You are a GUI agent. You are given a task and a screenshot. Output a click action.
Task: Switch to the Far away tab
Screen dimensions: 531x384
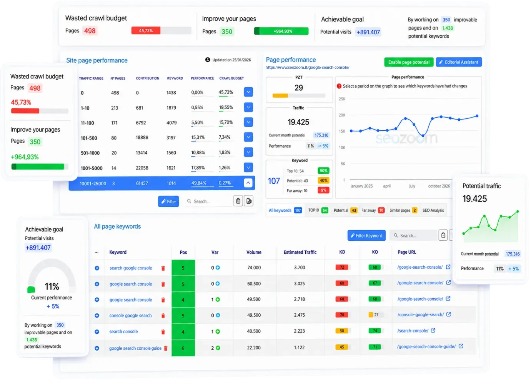point(373,210)
